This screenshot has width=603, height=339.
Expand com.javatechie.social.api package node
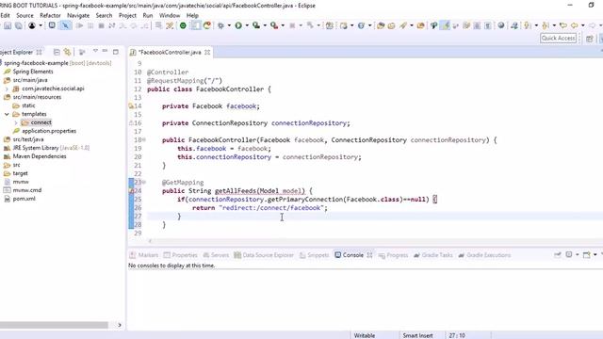pyautogui.click(x=7, y=89)
